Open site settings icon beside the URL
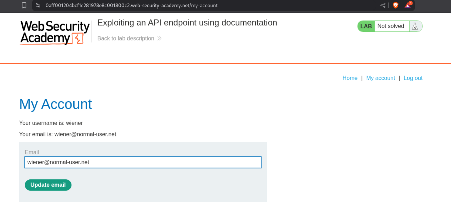The image size is (451, 210). 38,5
